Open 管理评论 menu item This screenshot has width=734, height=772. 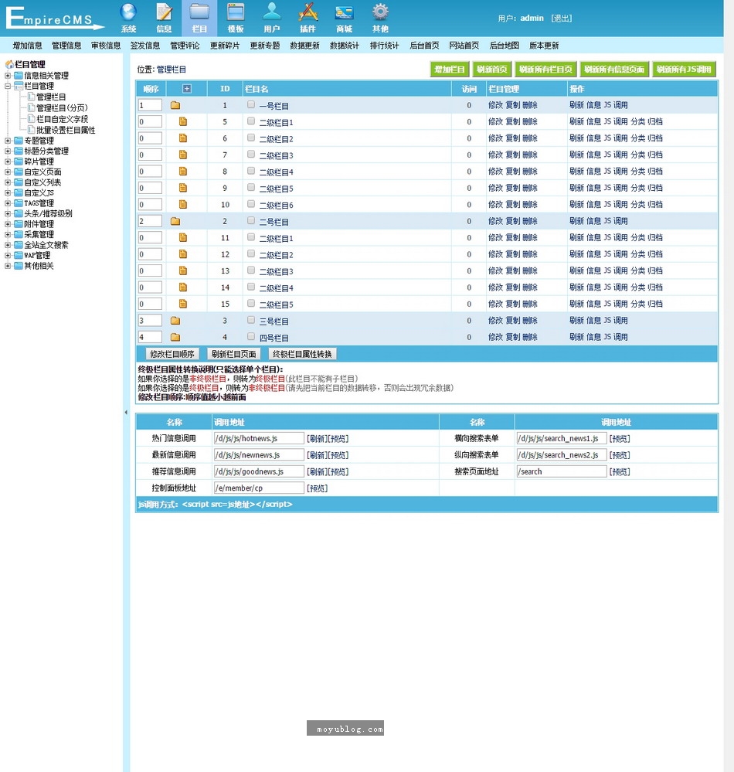[185, 46]
